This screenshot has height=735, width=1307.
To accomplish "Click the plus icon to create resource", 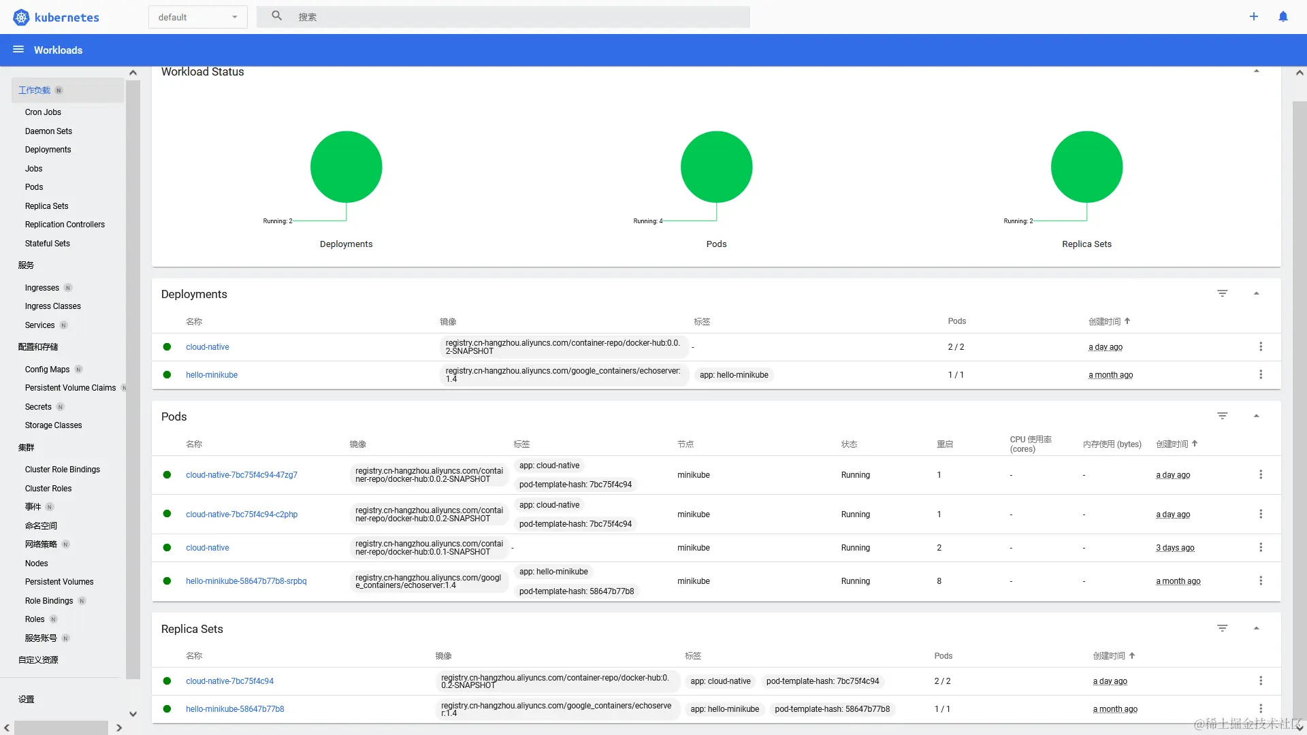I will (x=1253, y=16).
